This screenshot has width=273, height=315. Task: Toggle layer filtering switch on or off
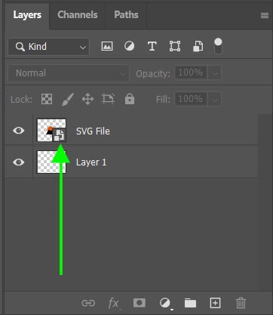218,46
